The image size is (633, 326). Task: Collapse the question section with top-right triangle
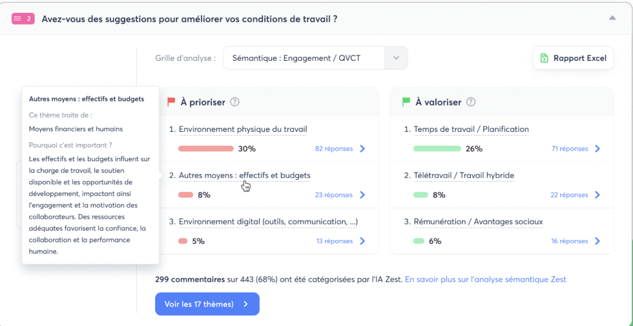612,18
